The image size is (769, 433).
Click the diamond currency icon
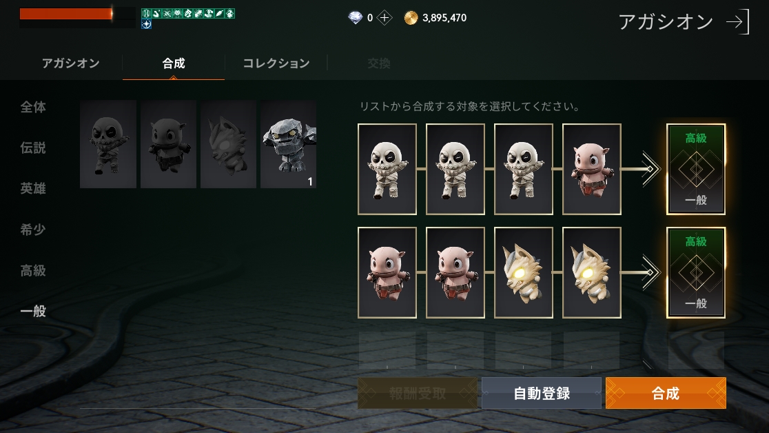(x=355, y=18)
